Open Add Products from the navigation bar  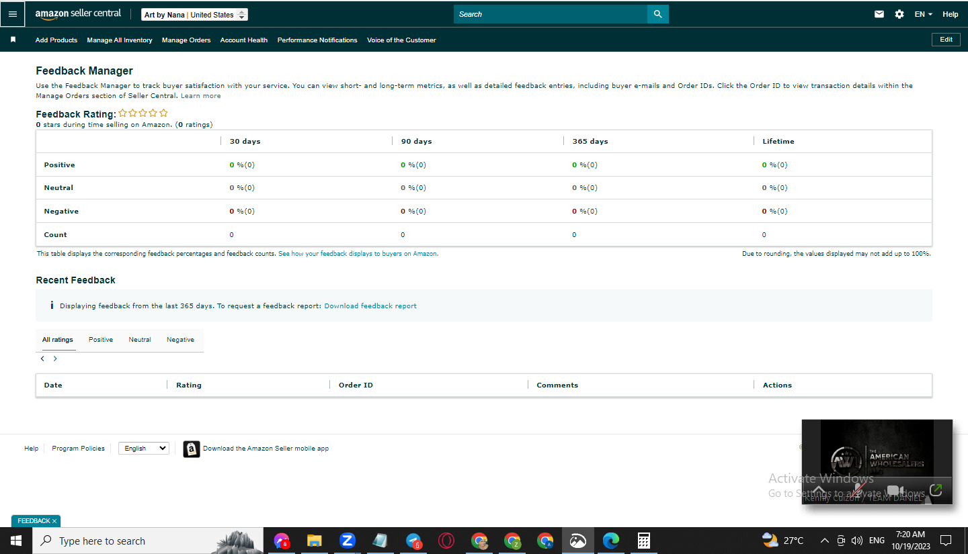tap(56, 40)
